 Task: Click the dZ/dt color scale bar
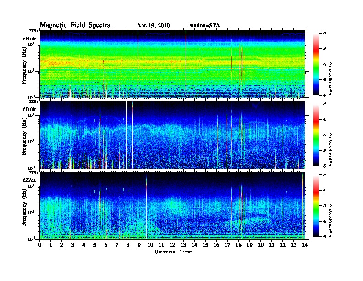(316, 206)
